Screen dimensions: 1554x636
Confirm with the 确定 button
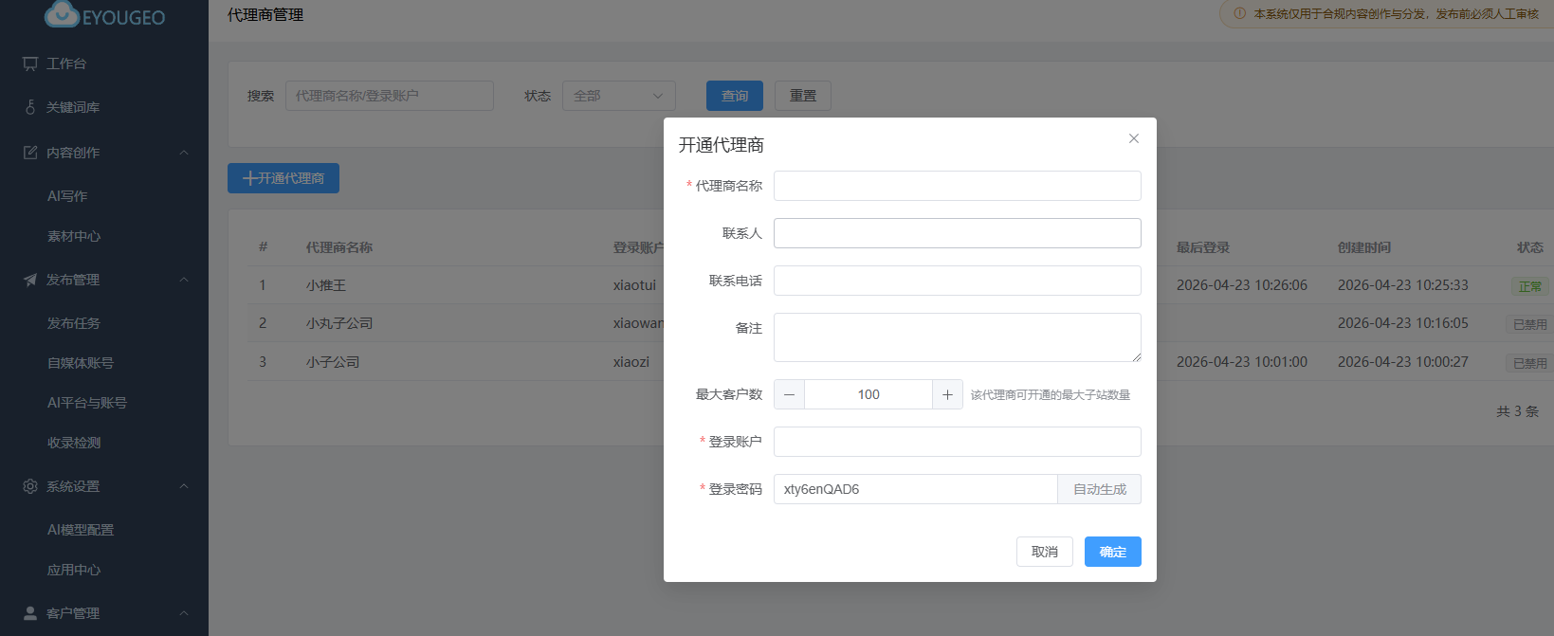(1112, 552)
